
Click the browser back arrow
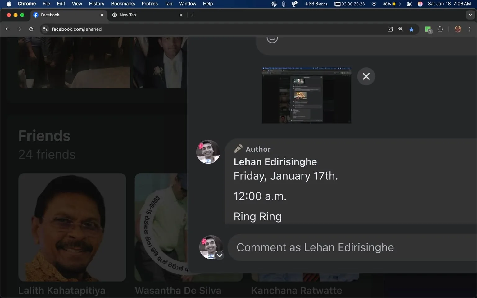point(7,29)
